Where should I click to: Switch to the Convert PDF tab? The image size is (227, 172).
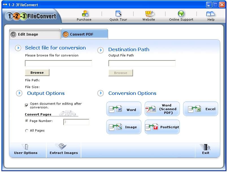(x=84, y=34)
